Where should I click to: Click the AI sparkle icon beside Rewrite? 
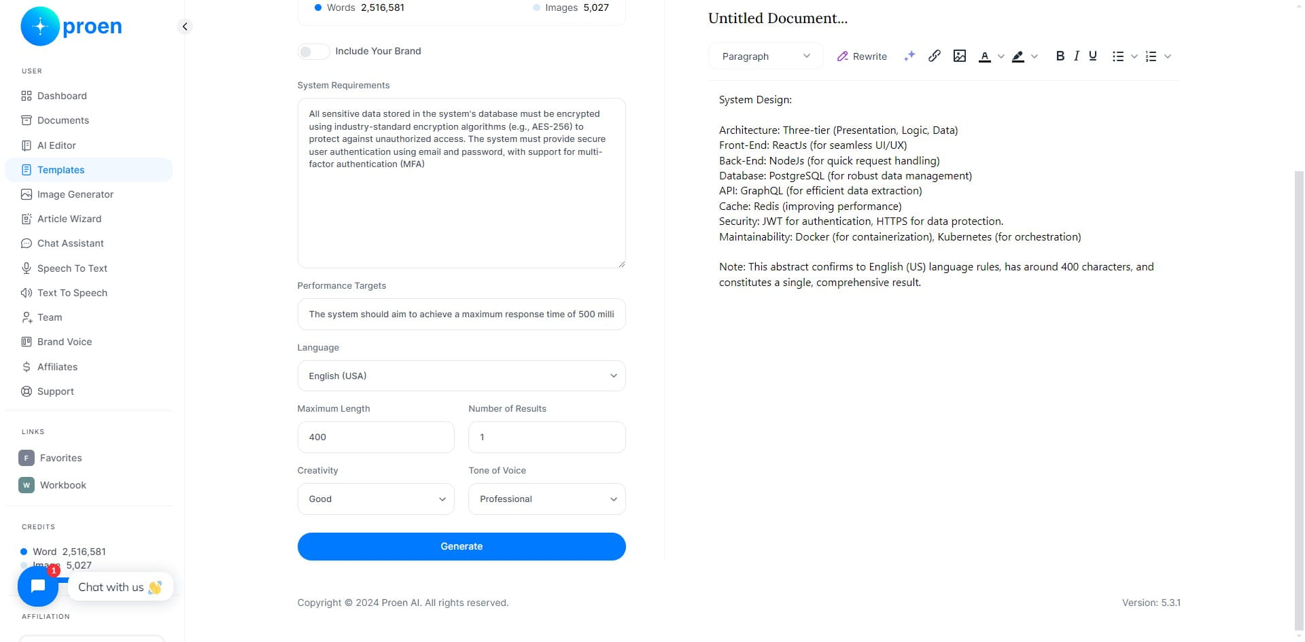point(909,56)
